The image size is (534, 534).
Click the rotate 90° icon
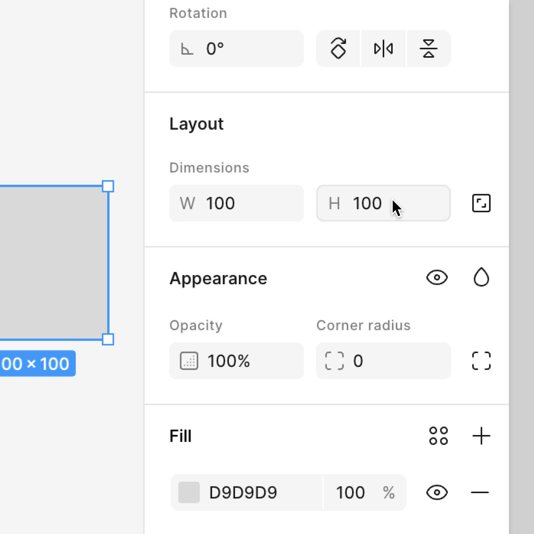[x=338, y=48]
